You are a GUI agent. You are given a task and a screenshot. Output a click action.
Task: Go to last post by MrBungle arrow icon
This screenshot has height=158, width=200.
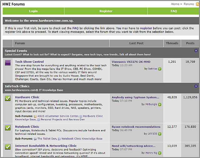click(x=160, y=104)
